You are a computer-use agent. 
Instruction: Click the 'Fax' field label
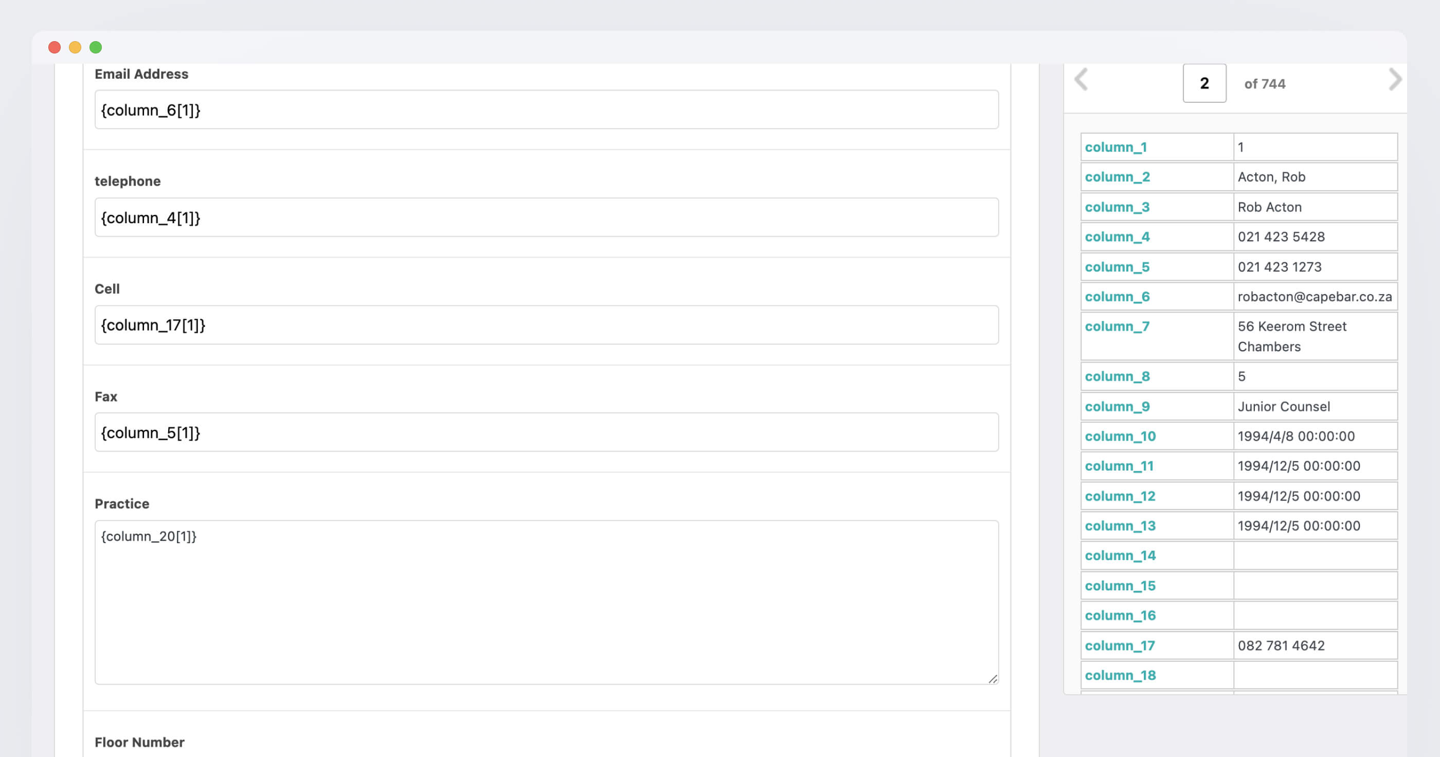105,396
